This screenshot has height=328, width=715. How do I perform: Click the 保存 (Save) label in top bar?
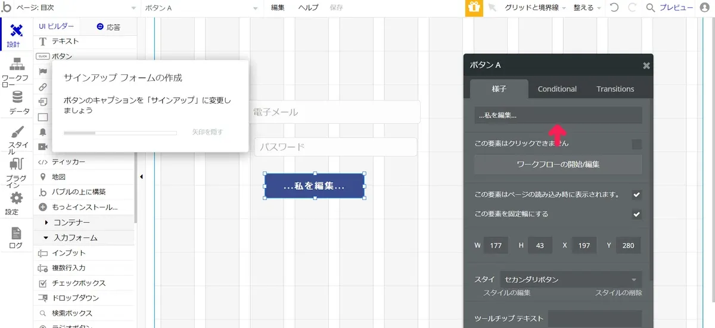[x=336, y=8]
